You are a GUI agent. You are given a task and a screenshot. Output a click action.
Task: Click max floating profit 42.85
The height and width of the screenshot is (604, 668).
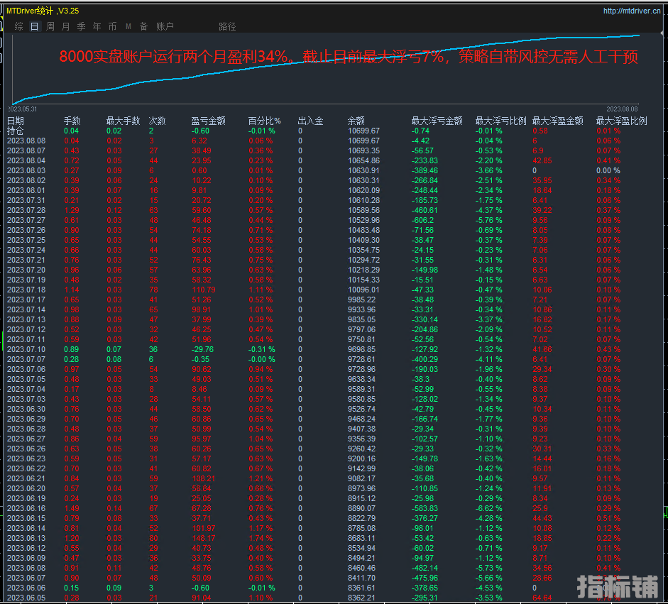(x=542, y=160)
